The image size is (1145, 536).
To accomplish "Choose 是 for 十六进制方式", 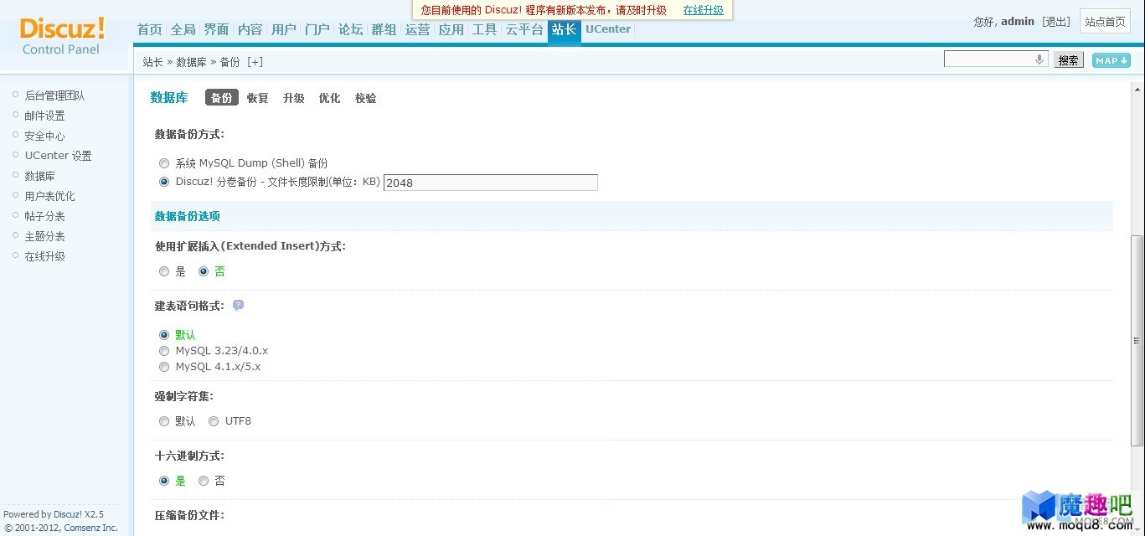I will click(164, 481).
